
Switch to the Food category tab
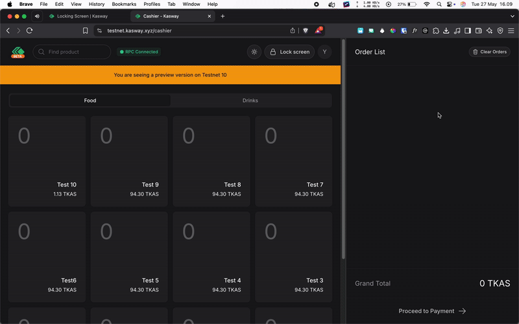90,100
